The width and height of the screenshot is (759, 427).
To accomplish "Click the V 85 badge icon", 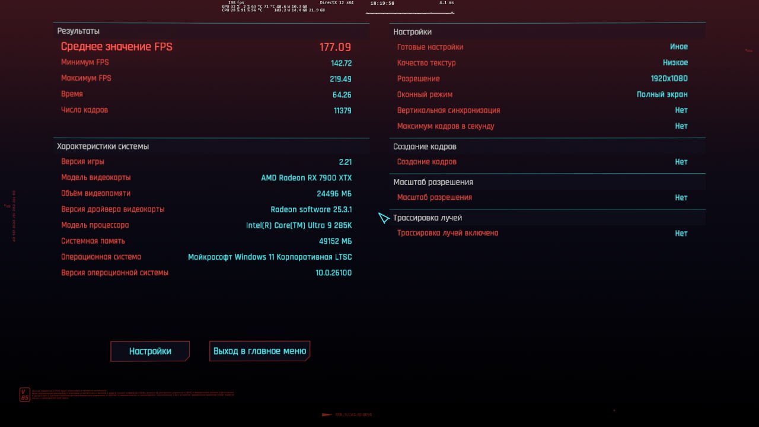I will [24, 395].
